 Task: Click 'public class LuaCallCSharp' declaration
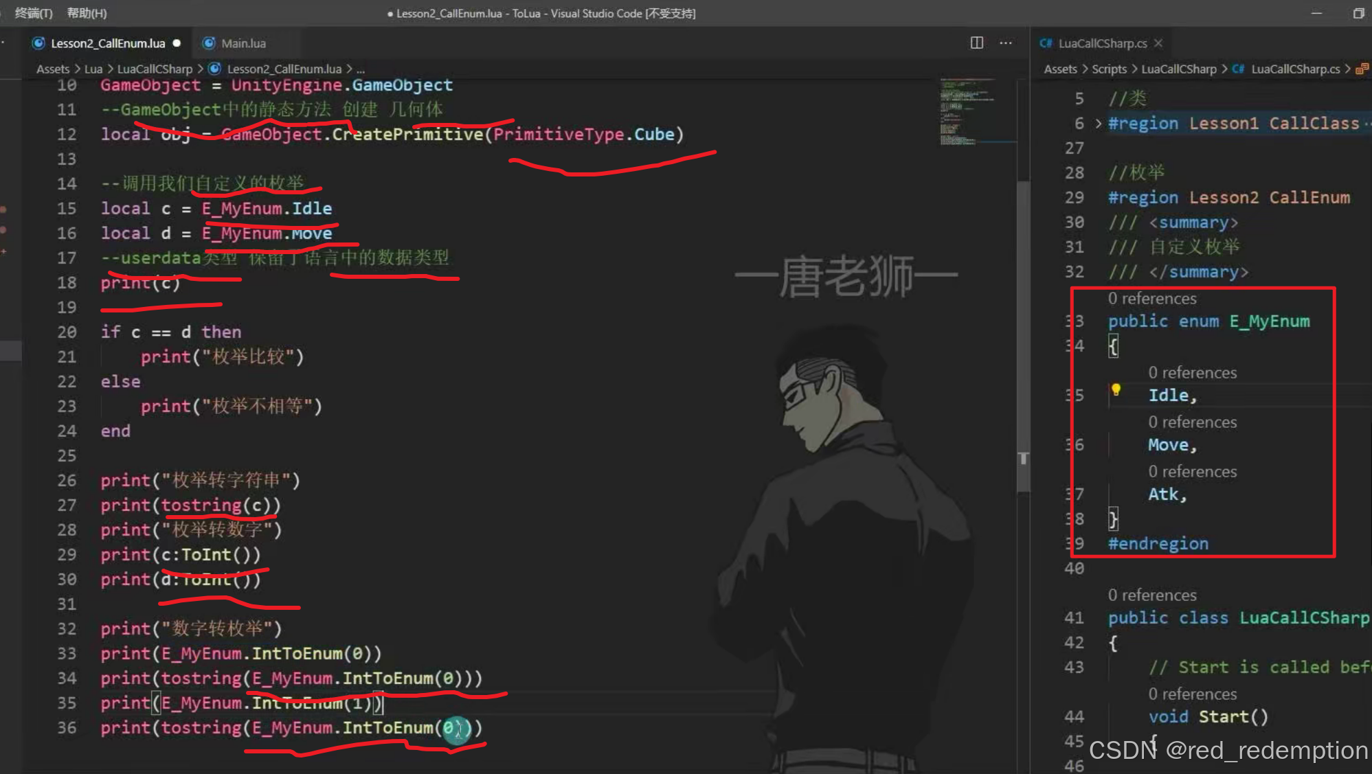[1239, 618]
